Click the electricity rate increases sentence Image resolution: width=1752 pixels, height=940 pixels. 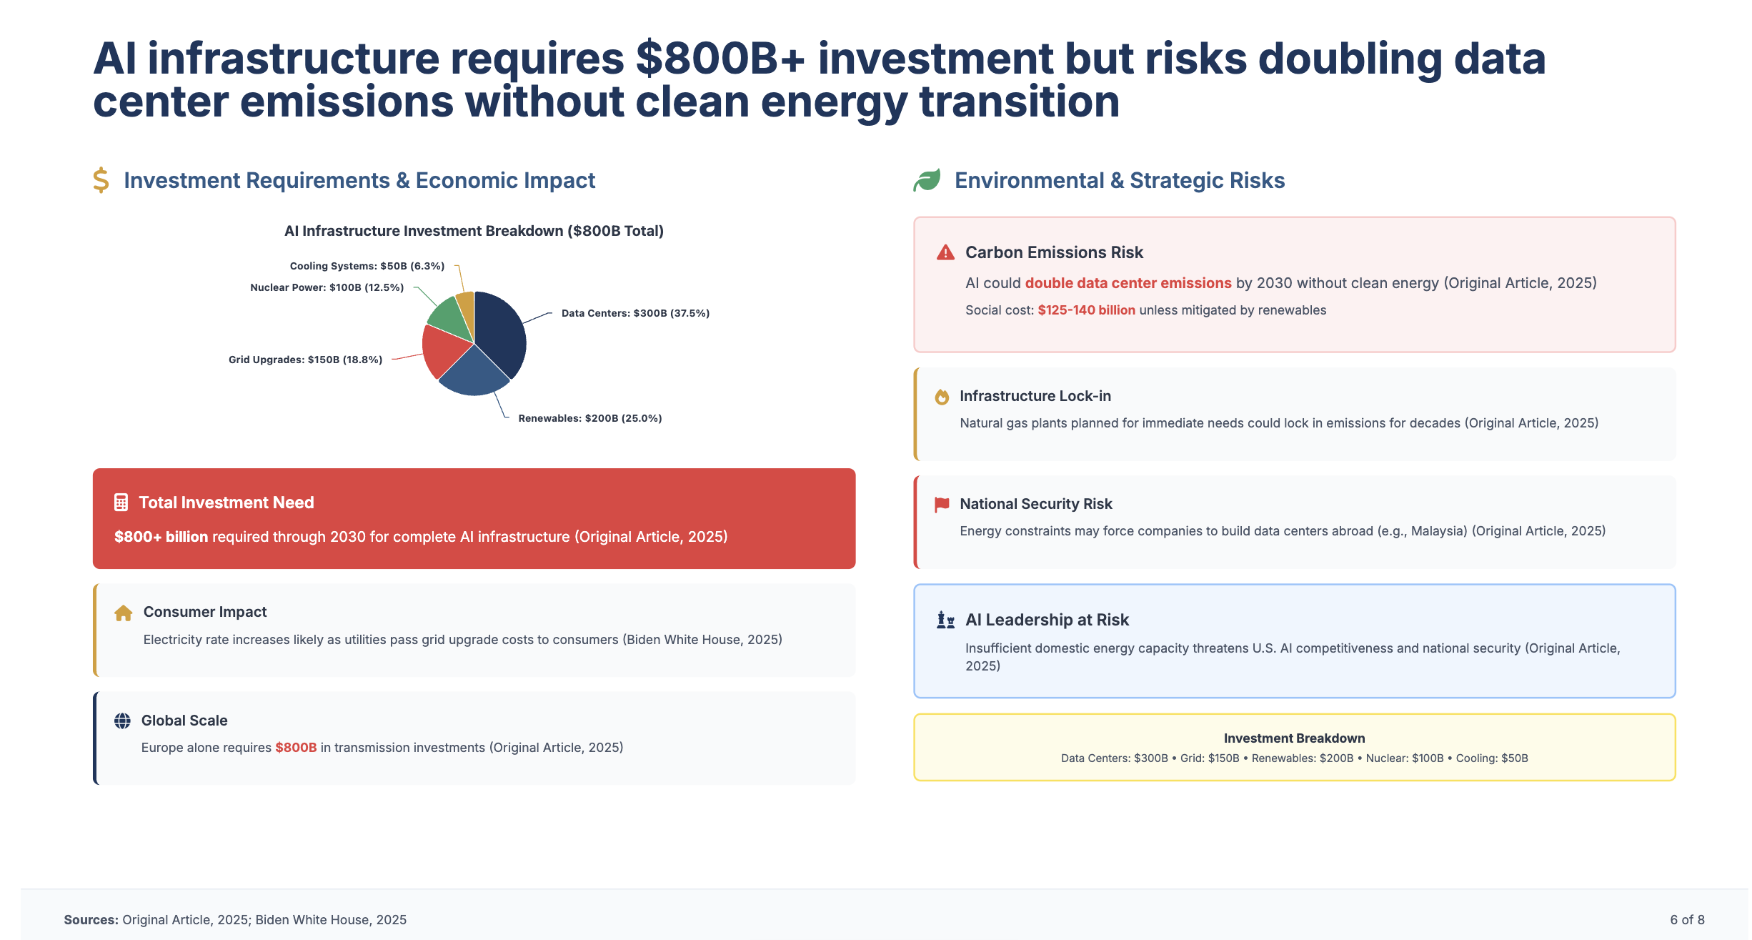tap(463, 640)
